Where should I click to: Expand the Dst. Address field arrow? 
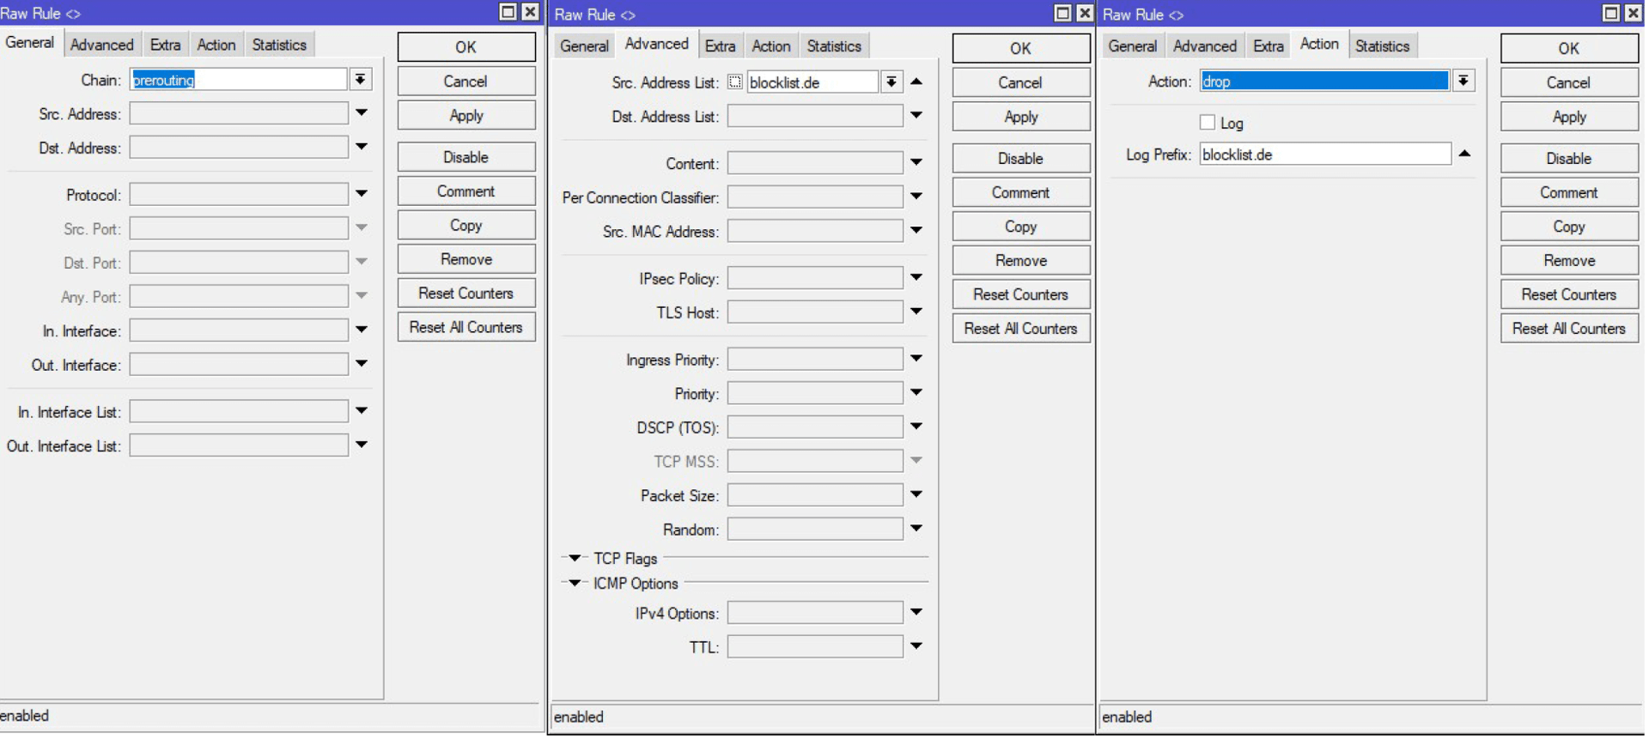(x=362, y=148)
